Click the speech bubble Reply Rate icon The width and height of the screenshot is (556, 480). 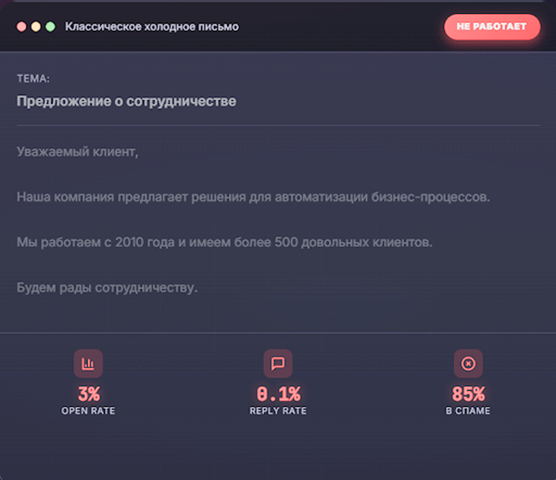tap(278, 363)
